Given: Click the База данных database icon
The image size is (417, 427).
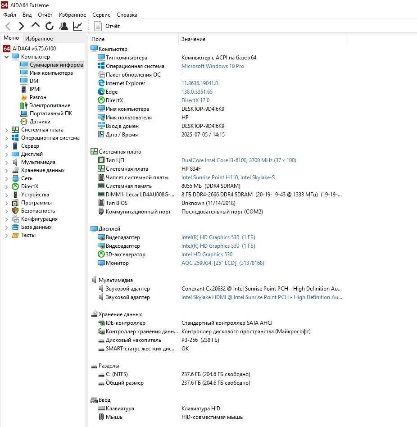Looking at the screenshot, I should pos(15,227).
